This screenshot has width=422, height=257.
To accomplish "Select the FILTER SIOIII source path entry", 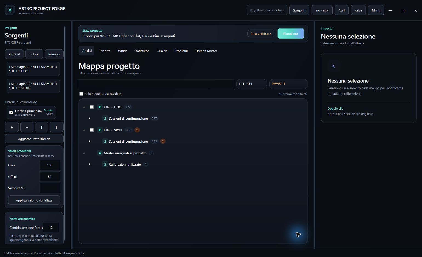I will pyautogui.click(x=33, y=86).
